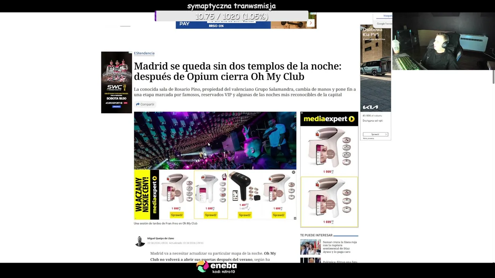Click the 'TE PUEDE INTERESAR' heading
The height and width of the screenshot is (278, 495).
click(316, 235)
